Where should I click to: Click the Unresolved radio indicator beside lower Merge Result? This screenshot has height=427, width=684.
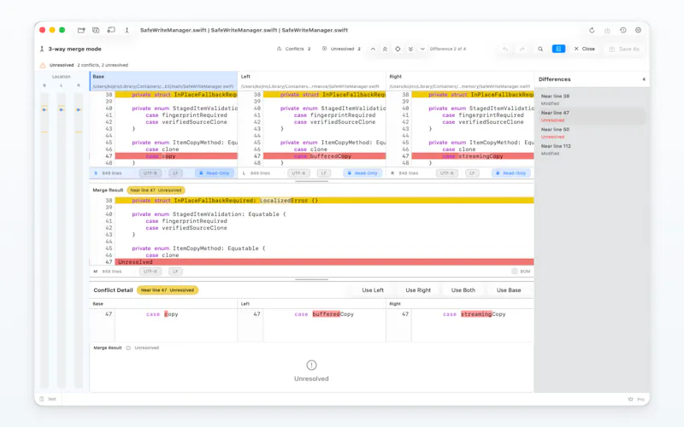coord(128,348)
